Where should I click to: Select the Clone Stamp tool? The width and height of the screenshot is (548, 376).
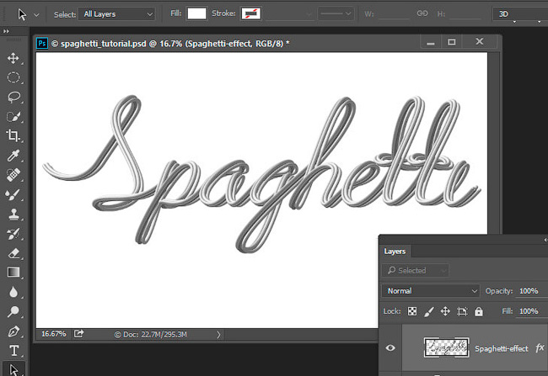click(x=13, y=214)
